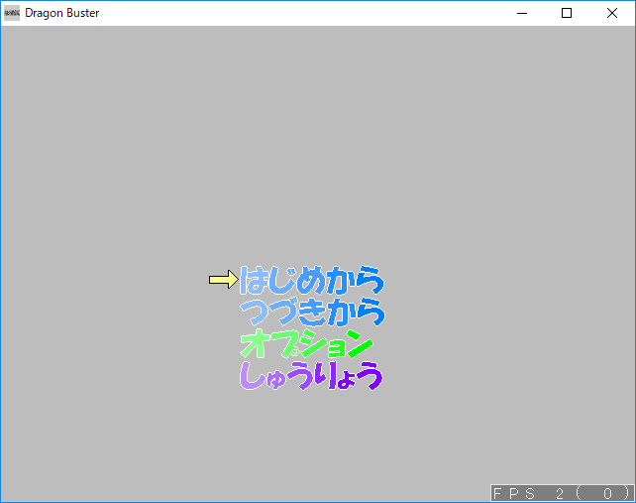Screen dimensions: 636x503
Task: Select しゅうりょう to quit the game
Action: click(x=311, y=375)
